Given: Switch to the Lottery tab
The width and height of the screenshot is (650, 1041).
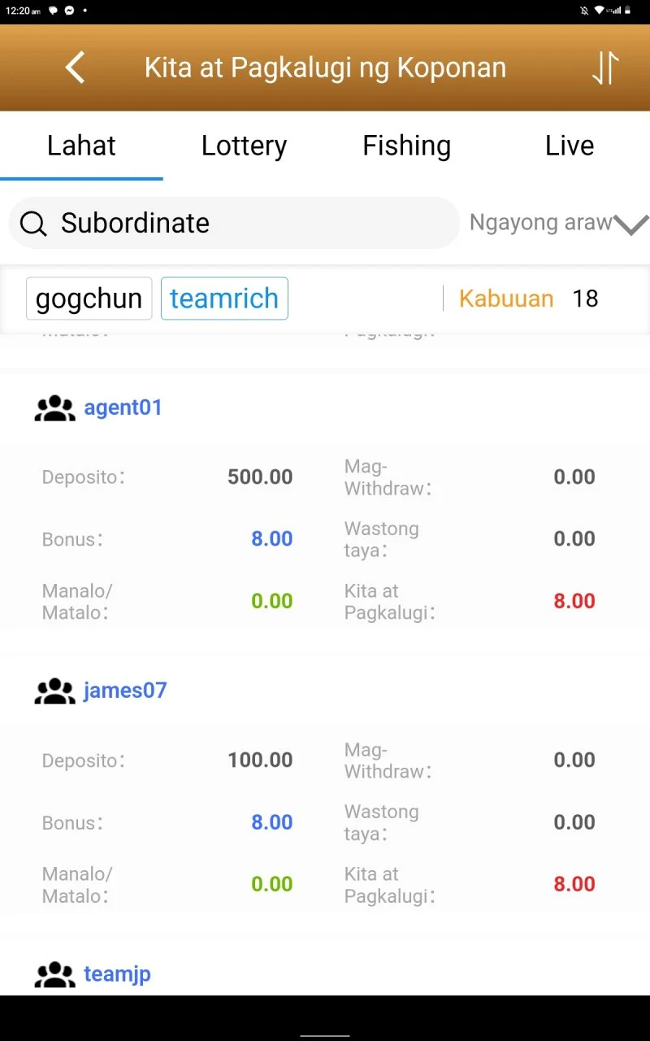Looking at the screenshot, I should coord(244,146).
